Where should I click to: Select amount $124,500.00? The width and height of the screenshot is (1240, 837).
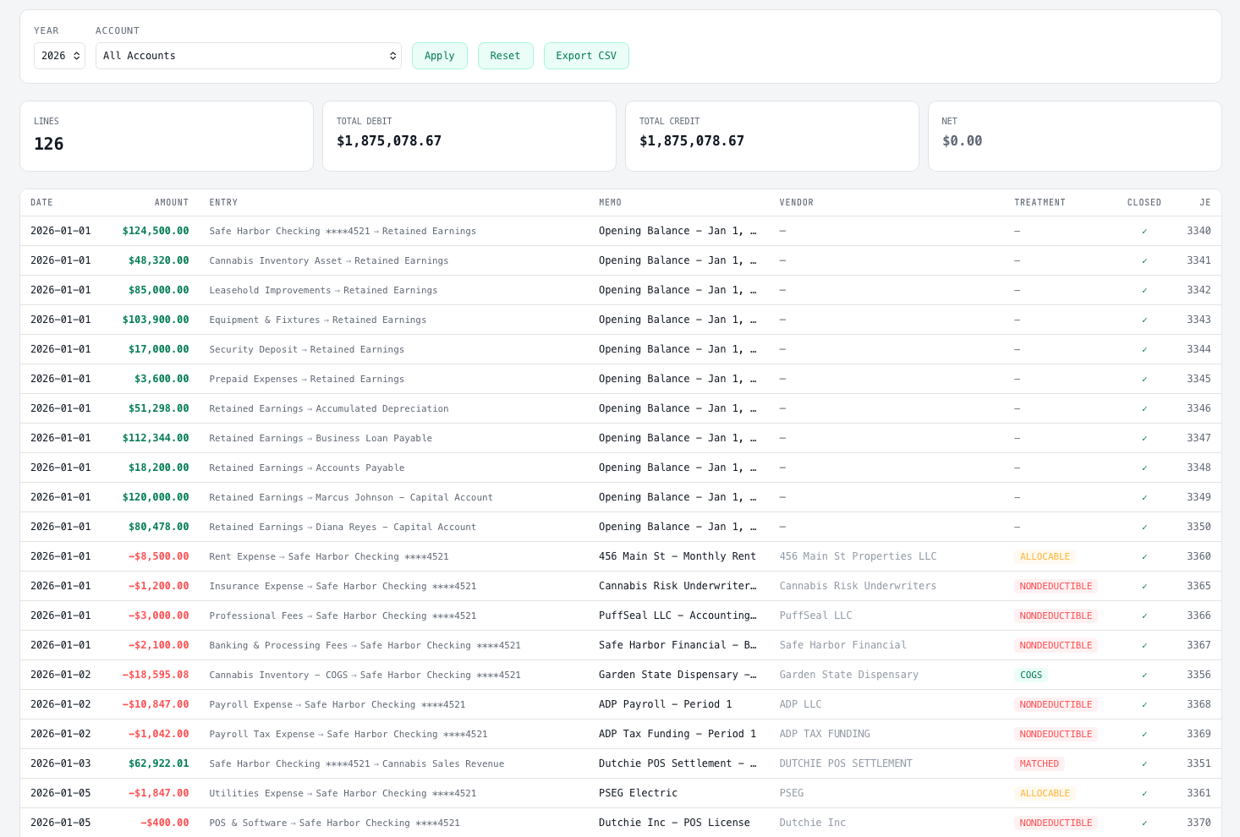point(156,231)
